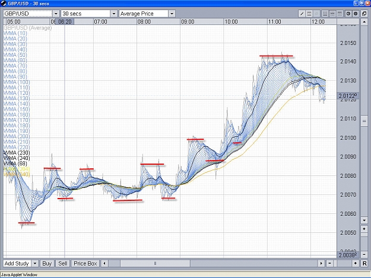Click the 08:00 time axis label
Viewport: 371px width, 278px height.
[x=144, y=22]
